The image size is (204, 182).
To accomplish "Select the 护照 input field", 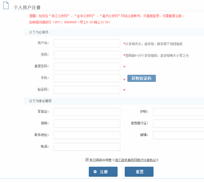I will tap(178, 112).
